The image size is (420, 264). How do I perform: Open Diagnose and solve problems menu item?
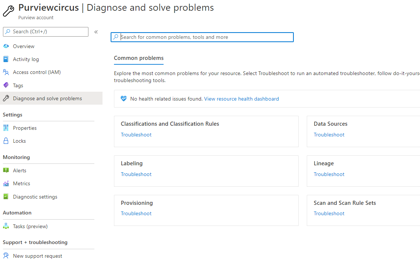pos(47,98)
